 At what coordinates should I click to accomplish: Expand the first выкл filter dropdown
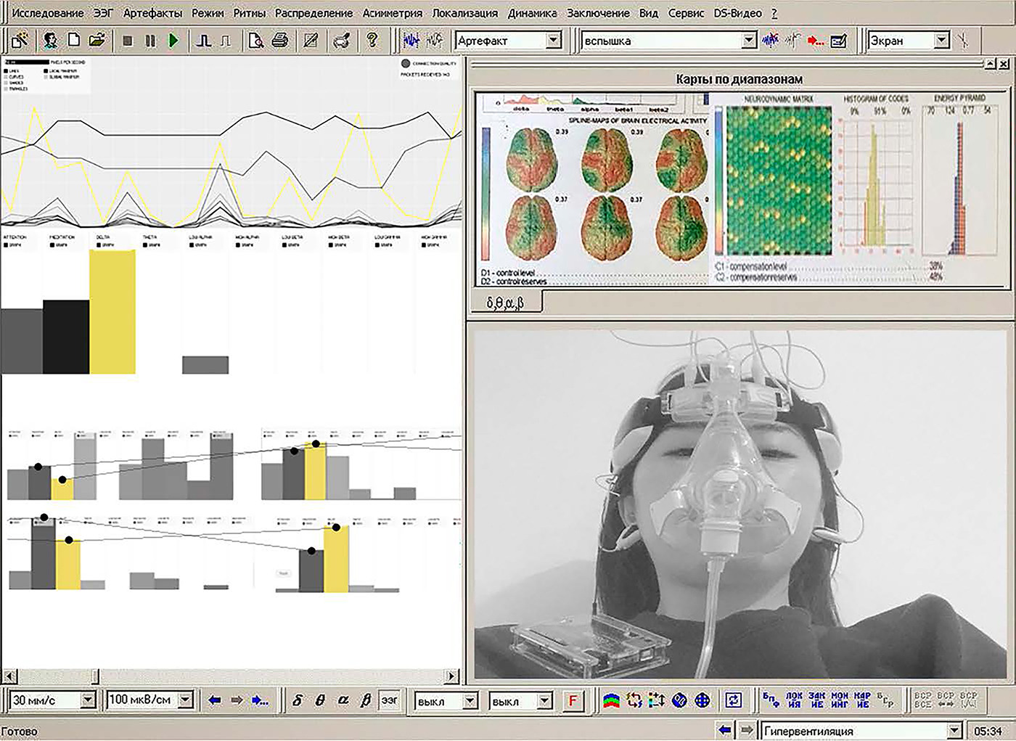470,701
